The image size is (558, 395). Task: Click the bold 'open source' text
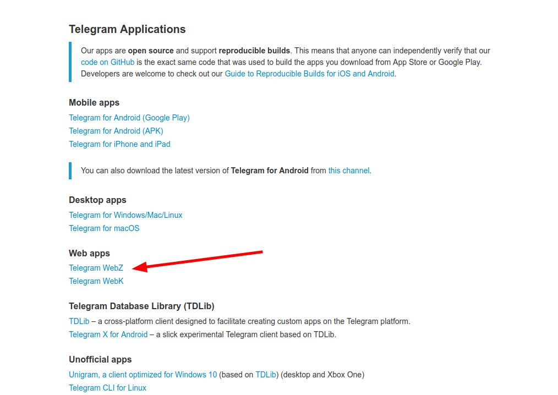click(151, 51)
